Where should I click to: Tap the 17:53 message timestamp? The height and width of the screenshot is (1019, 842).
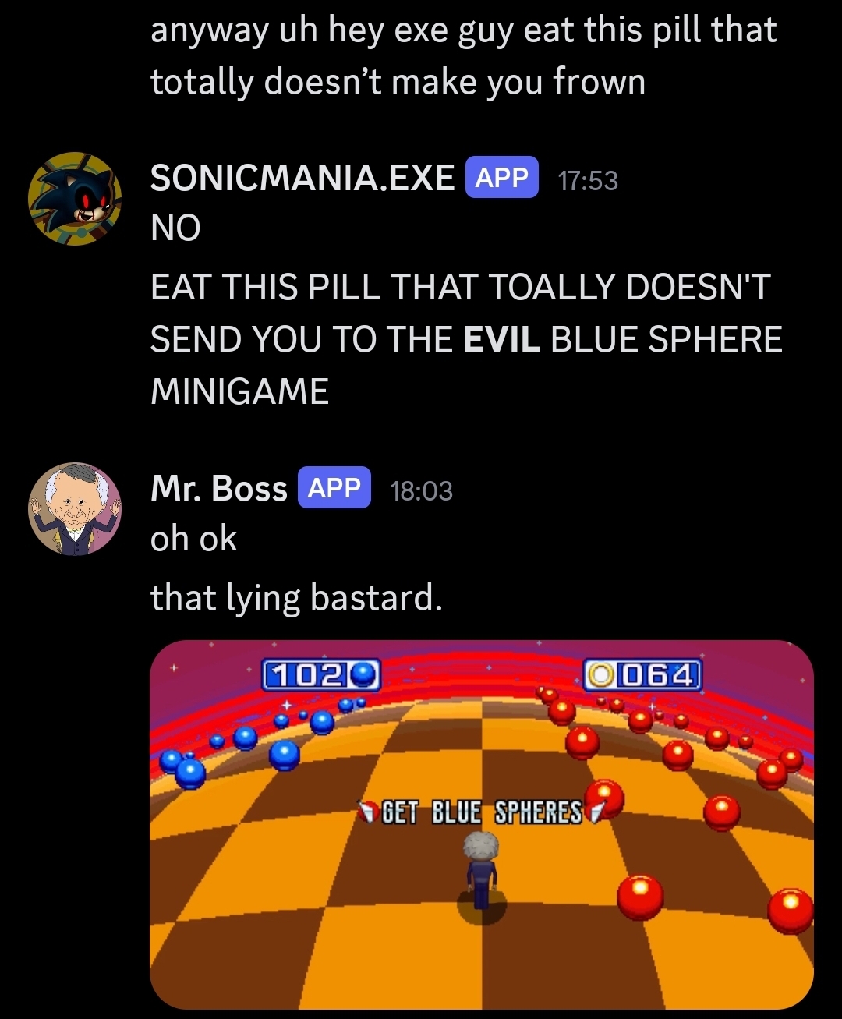(588, 181)
